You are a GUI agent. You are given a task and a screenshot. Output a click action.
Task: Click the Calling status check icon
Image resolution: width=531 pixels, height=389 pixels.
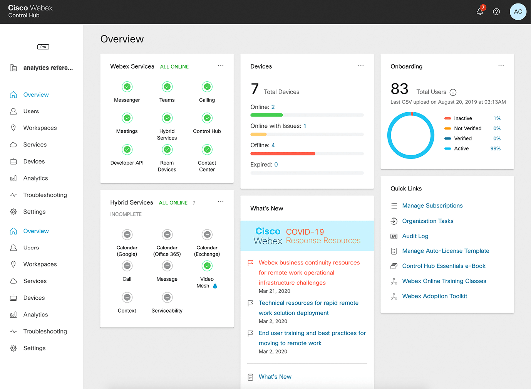(x=207, y=87)
